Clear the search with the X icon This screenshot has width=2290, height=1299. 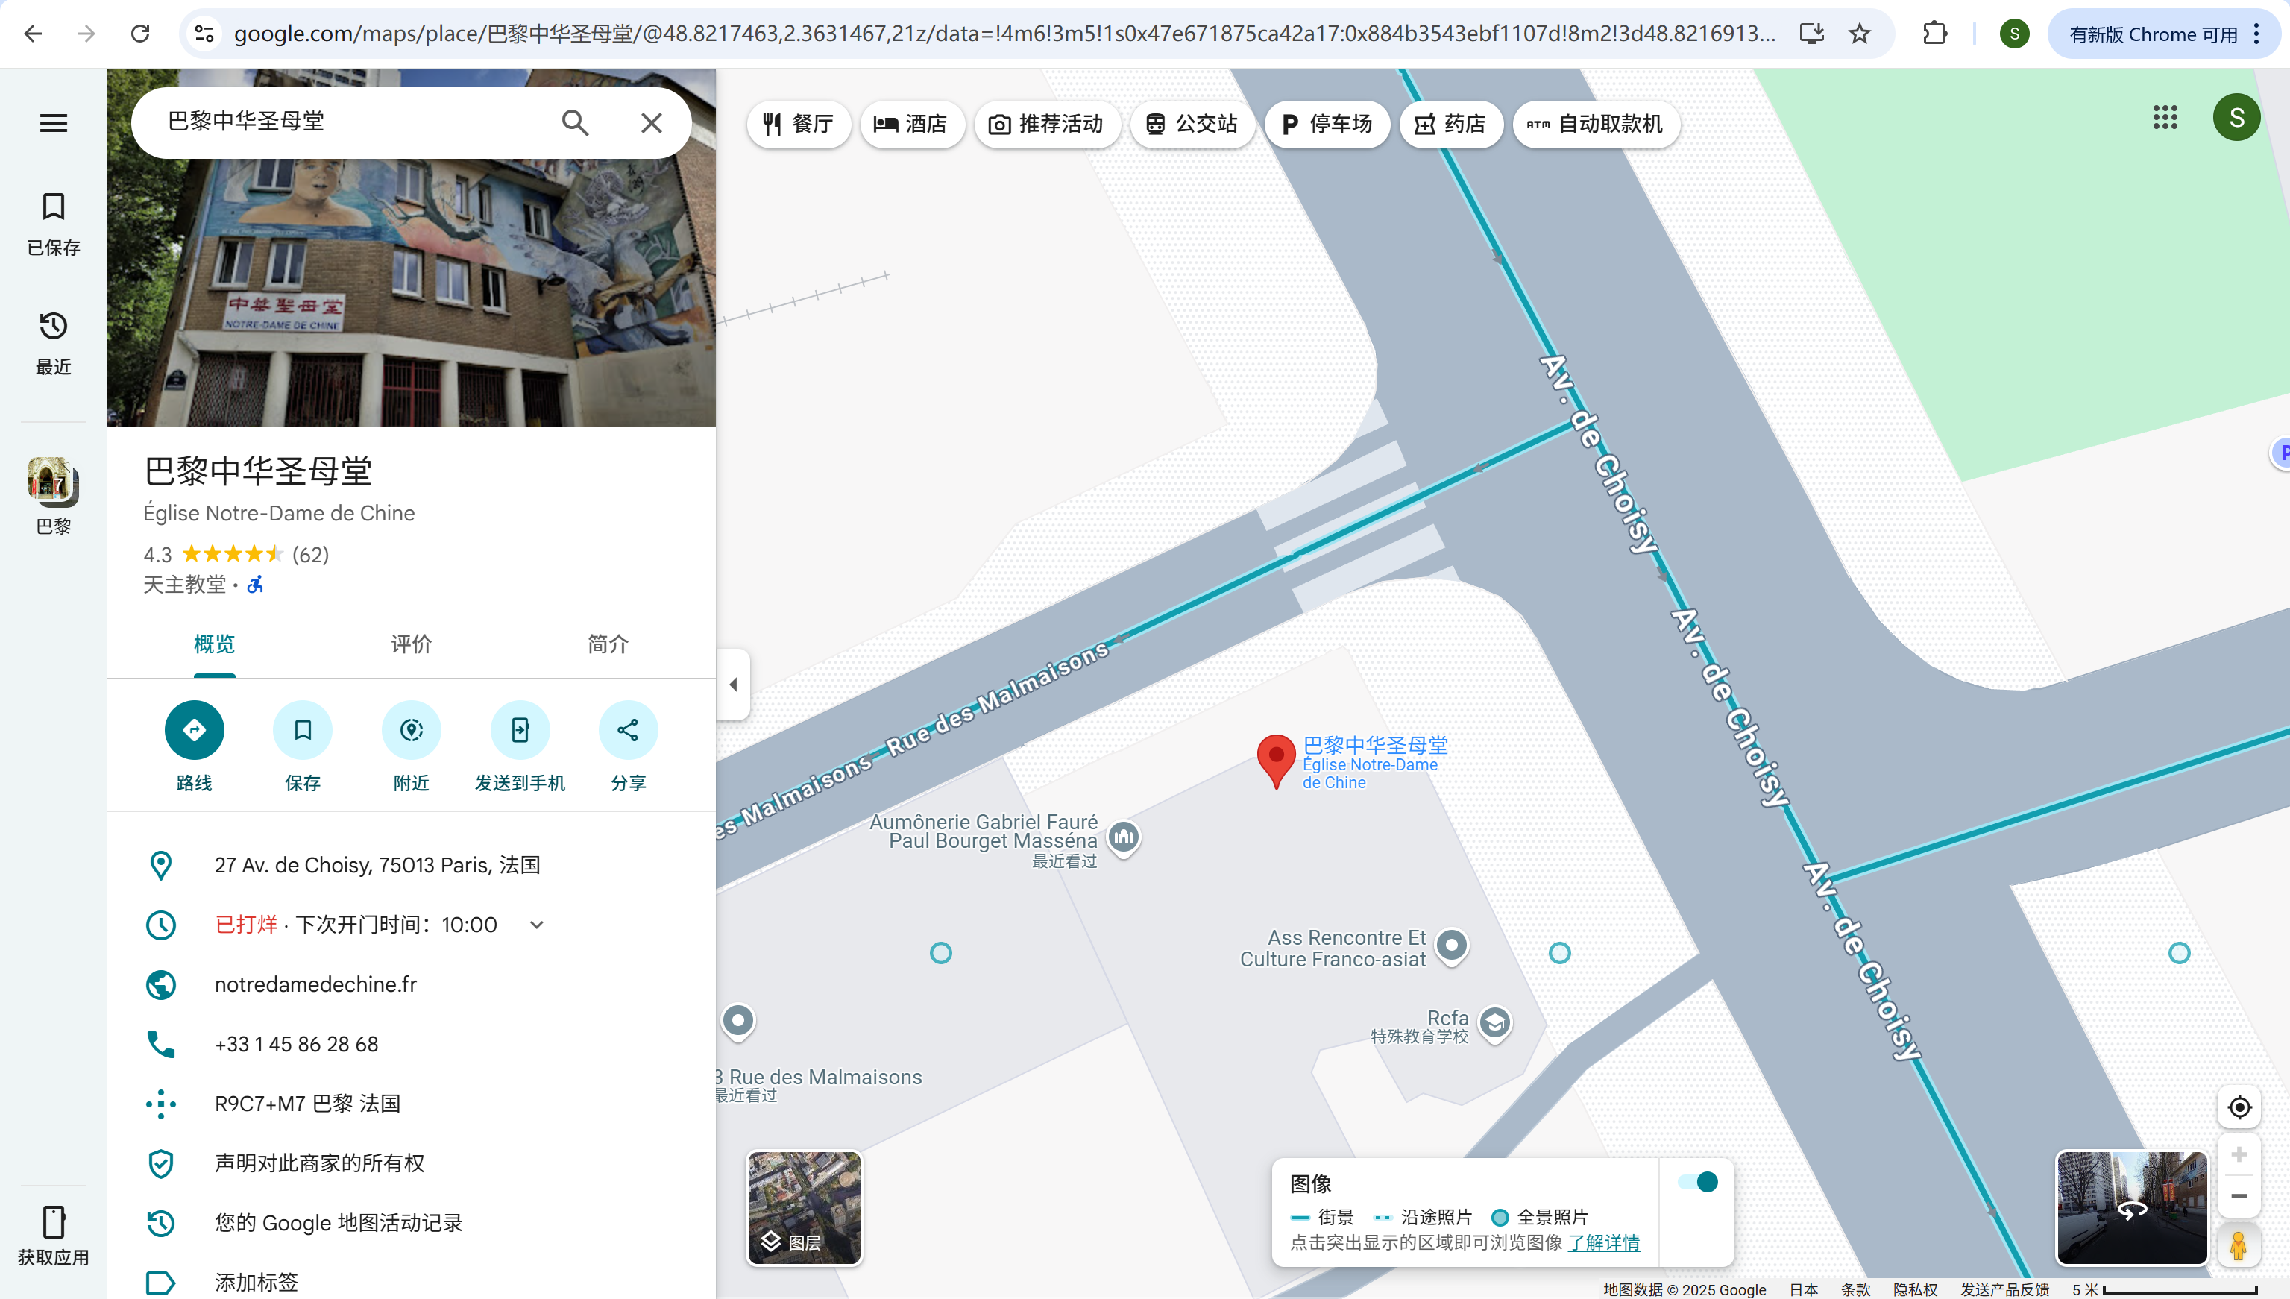click(x=652, y=122)
